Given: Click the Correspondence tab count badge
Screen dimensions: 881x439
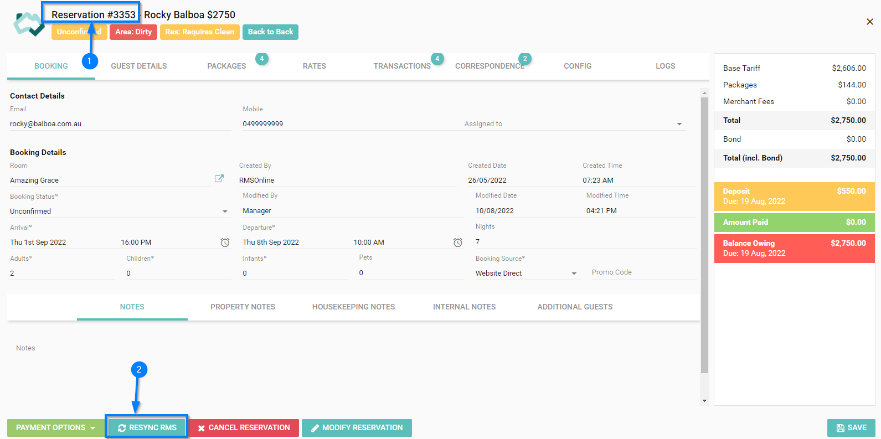Looking at the screenshot, I should pyautogui.click(x=525, y=59).
